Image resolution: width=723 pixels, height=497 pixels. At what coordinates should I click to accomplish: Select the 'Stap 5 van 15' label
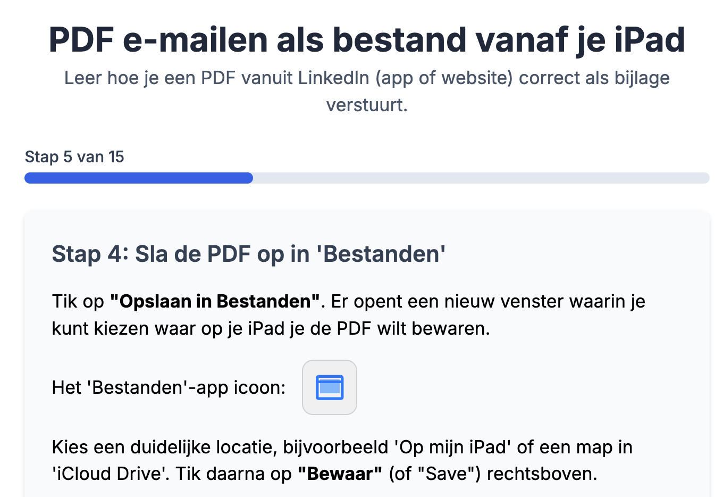point(74,157)
